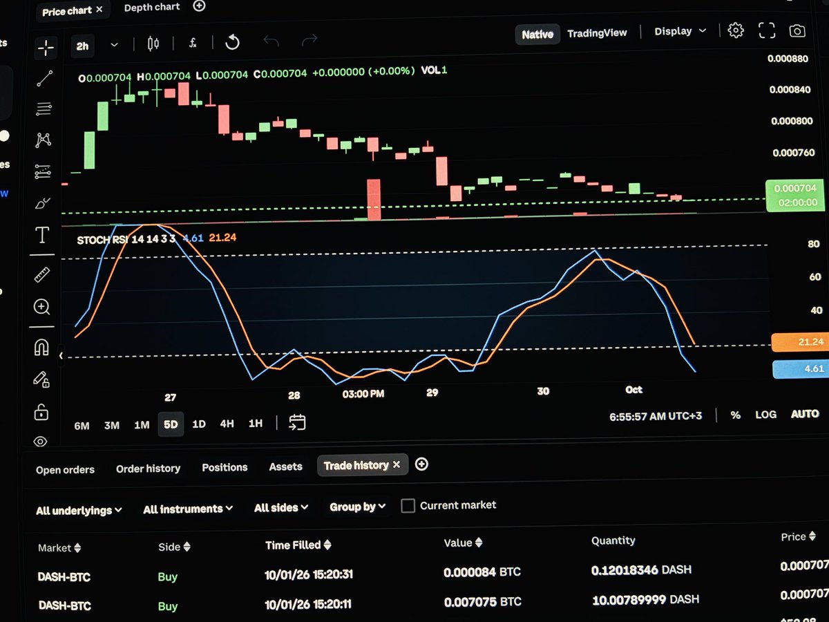Screen dimensions: 829x622
Task: Select the zoom-in magnifier tool
Action: pos(42,307)
